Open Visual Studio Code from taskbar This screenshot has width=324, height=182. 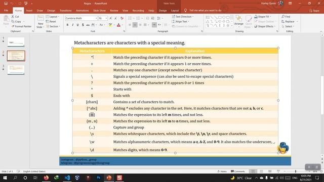point(67,177)
